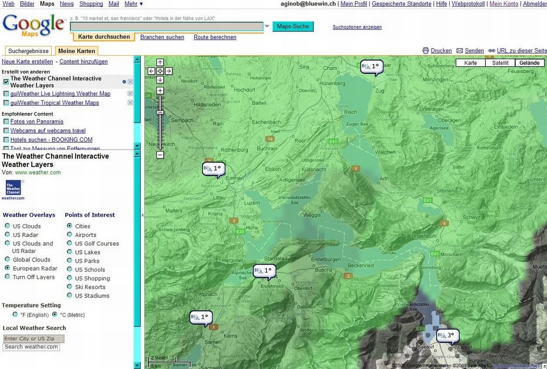The height and width of the screenshot is (369, 547).
Task: Click the center icon between the pan arrows
Action: tap(160, 71)
